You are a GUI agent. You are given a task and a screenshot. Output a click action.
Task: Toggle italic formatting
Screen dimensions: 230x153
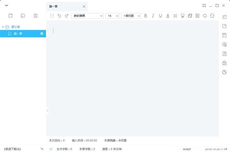click(153, 16)
